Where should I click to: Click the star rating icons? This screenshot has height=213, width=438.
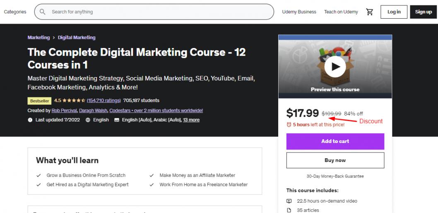pyautogui.click(x=75, y=101)
